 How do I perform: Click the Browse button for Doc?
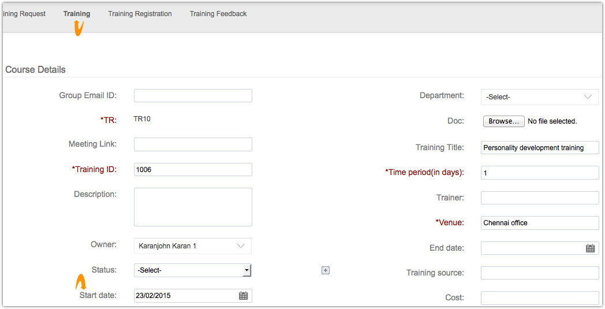pos(503,121)
